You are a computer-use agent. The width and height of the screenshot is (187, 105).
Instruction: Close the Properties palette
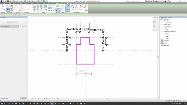(27, 17)
